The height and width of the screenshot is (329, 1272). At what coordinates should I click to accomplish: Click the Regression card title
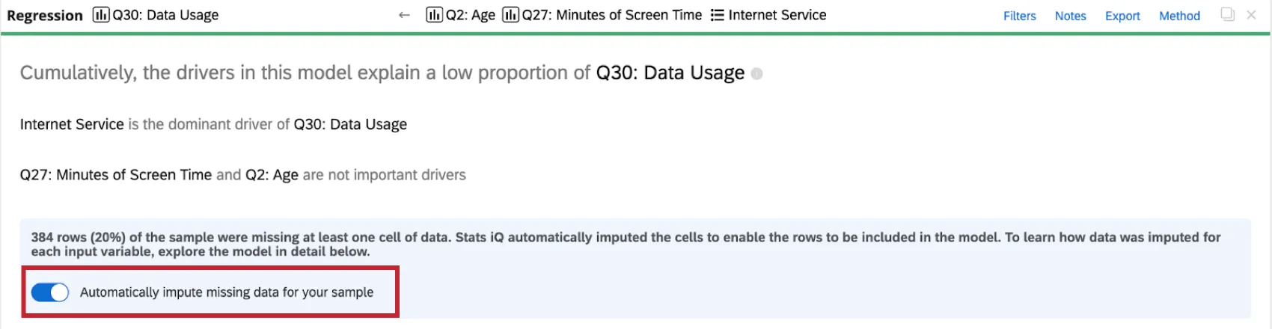point(45,16)
